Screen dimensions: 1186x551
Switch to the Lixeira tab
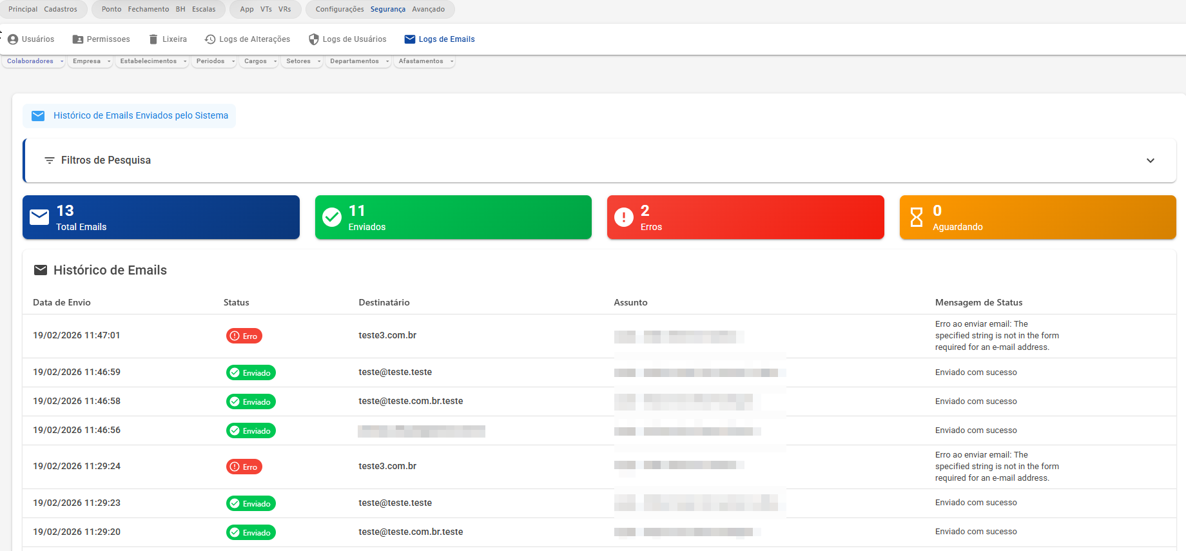click(168, 39)
